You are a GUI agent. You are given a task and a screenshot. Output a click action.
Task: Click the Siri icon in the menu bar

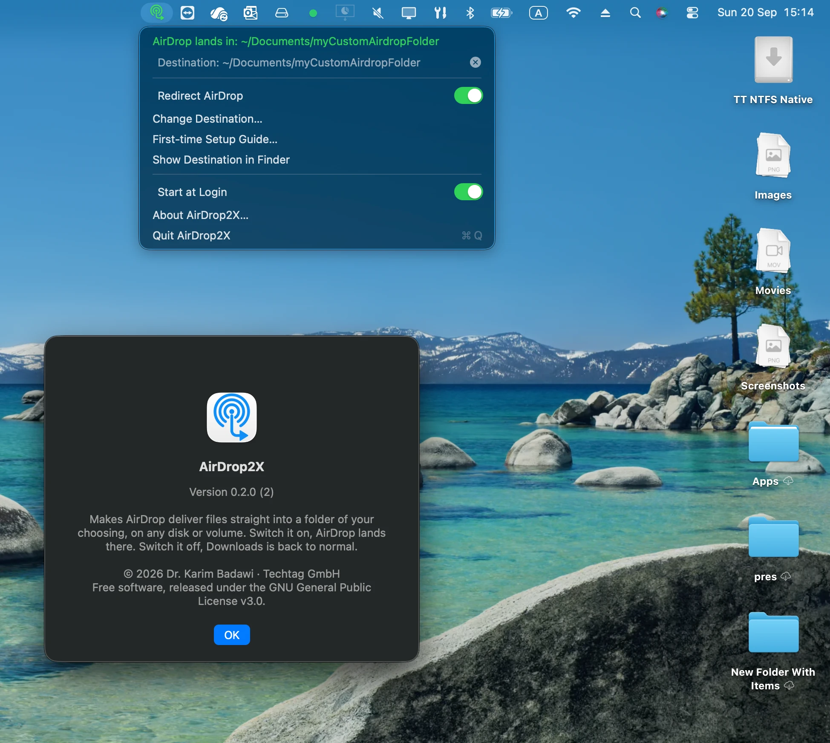(x=662, y=13)
